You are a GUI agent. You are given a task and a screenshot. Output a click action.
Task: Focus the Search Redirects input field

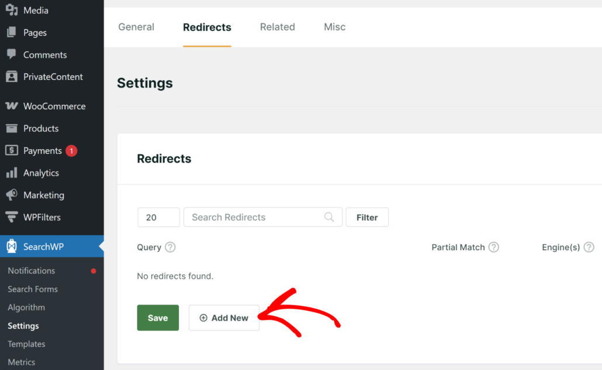(x=262, y=217)
